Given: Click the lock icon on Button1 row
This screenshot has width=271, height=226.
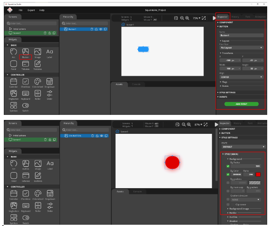Looking at the screenshot, I should (x=97, y=29).
